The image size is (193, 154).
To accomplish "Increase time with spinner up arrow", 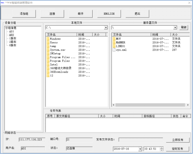I will pos(162,148).
